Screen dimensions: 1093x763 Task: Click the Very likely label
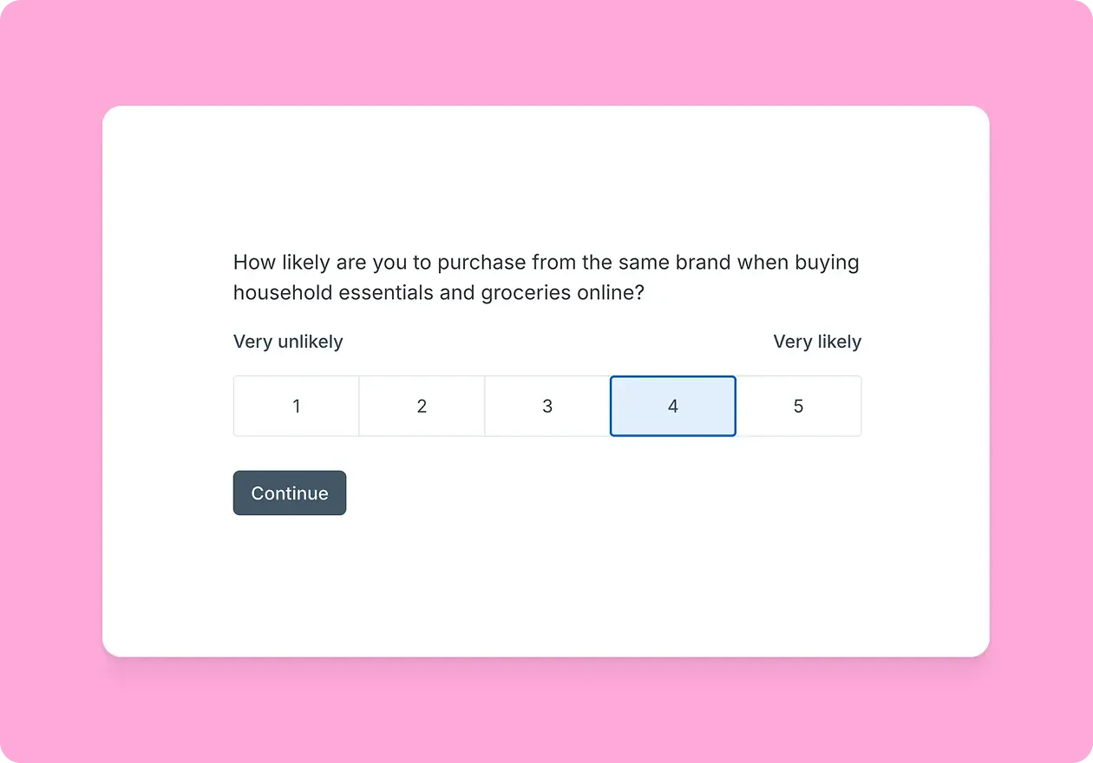tap(817, 342)
